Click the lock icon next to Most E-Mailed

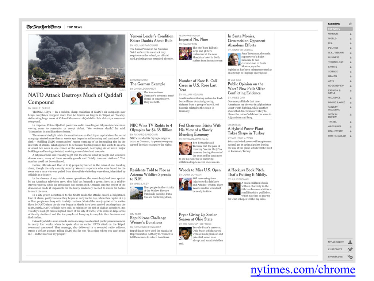351,136
